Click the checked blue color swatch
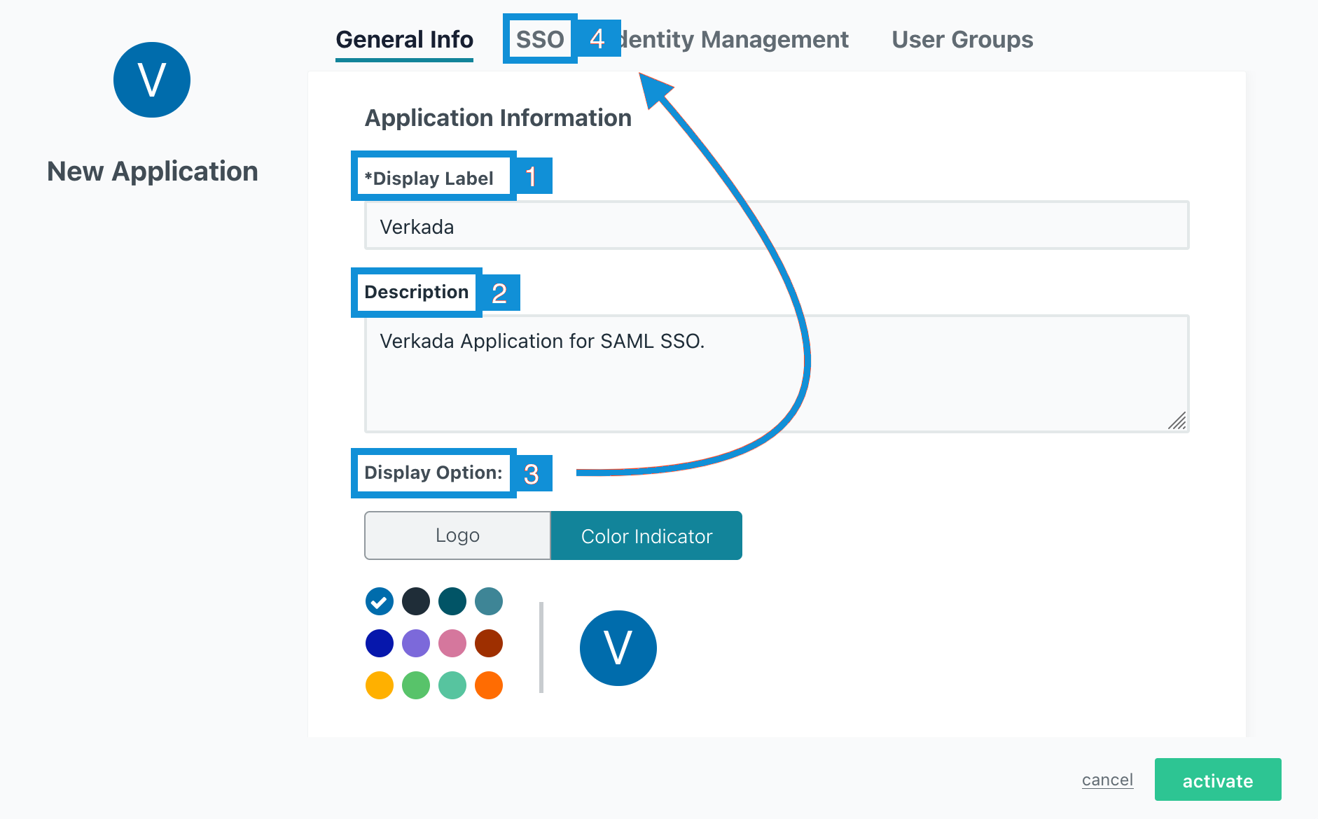The image size is (1318, 819). click(x=380, y=601)
